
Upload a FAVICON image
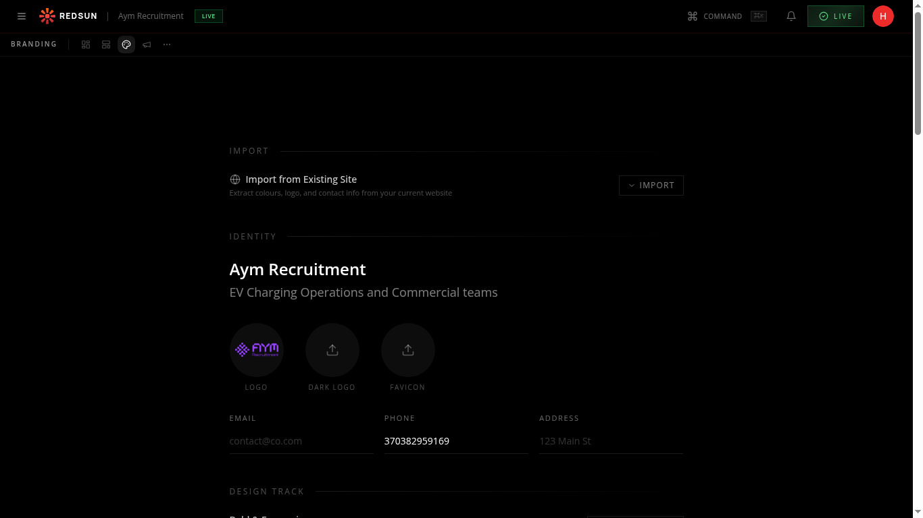click(407, 350)
